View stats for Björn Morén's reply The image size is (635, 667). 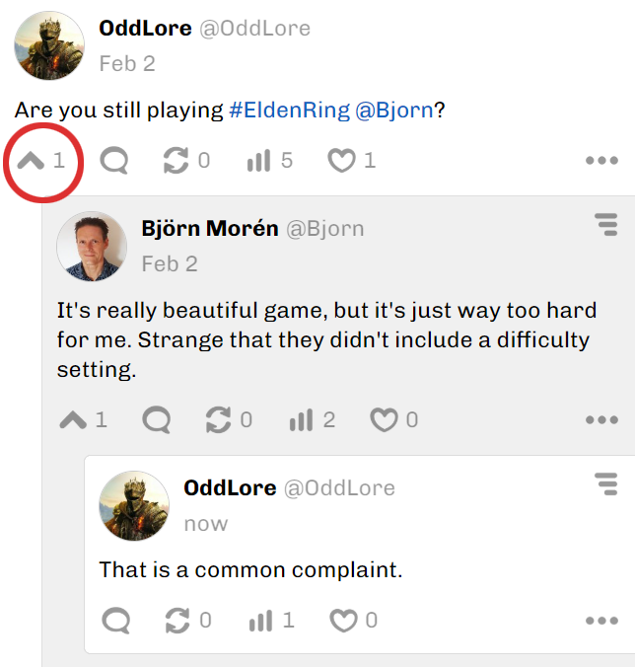pos(301,420)
